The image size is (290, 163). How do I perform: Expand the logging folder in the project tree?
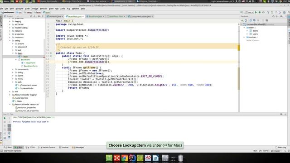point(10,21)
